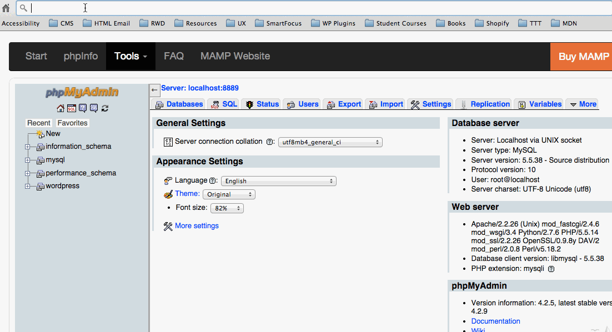612x332 pixels.
Task: Click the phpMyAdmin logo
Action: click(82, 92)
